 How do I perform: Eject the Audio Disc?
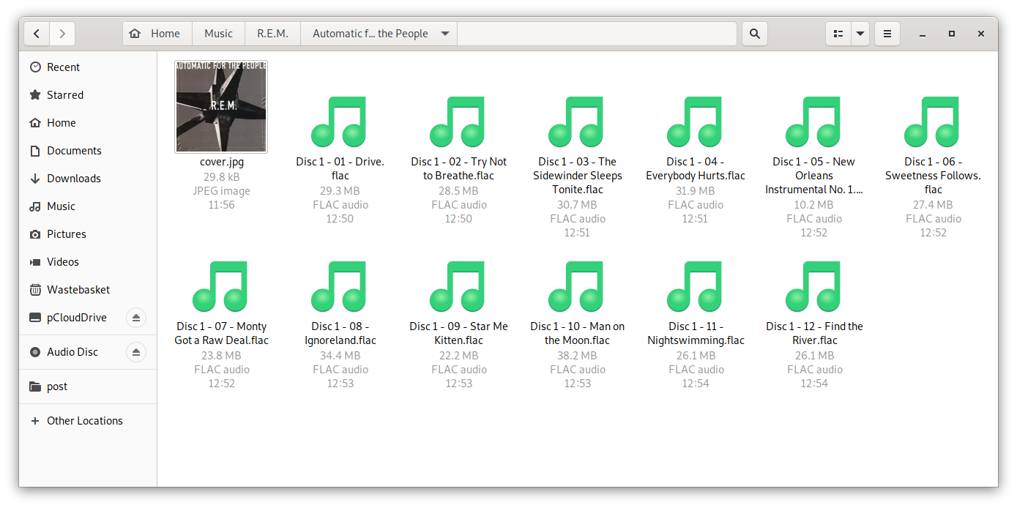pyautogui.click(x=135, y=352)
